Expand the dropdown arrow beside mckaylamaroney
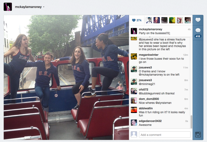This screenshot has width=207, height=142. coord(44,7)
